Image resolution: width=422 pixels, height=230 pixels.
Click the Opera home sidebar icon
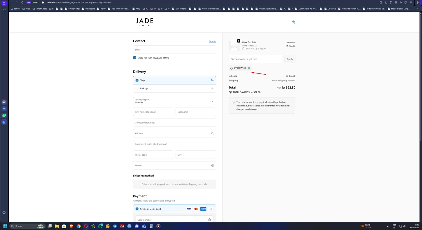4,3
